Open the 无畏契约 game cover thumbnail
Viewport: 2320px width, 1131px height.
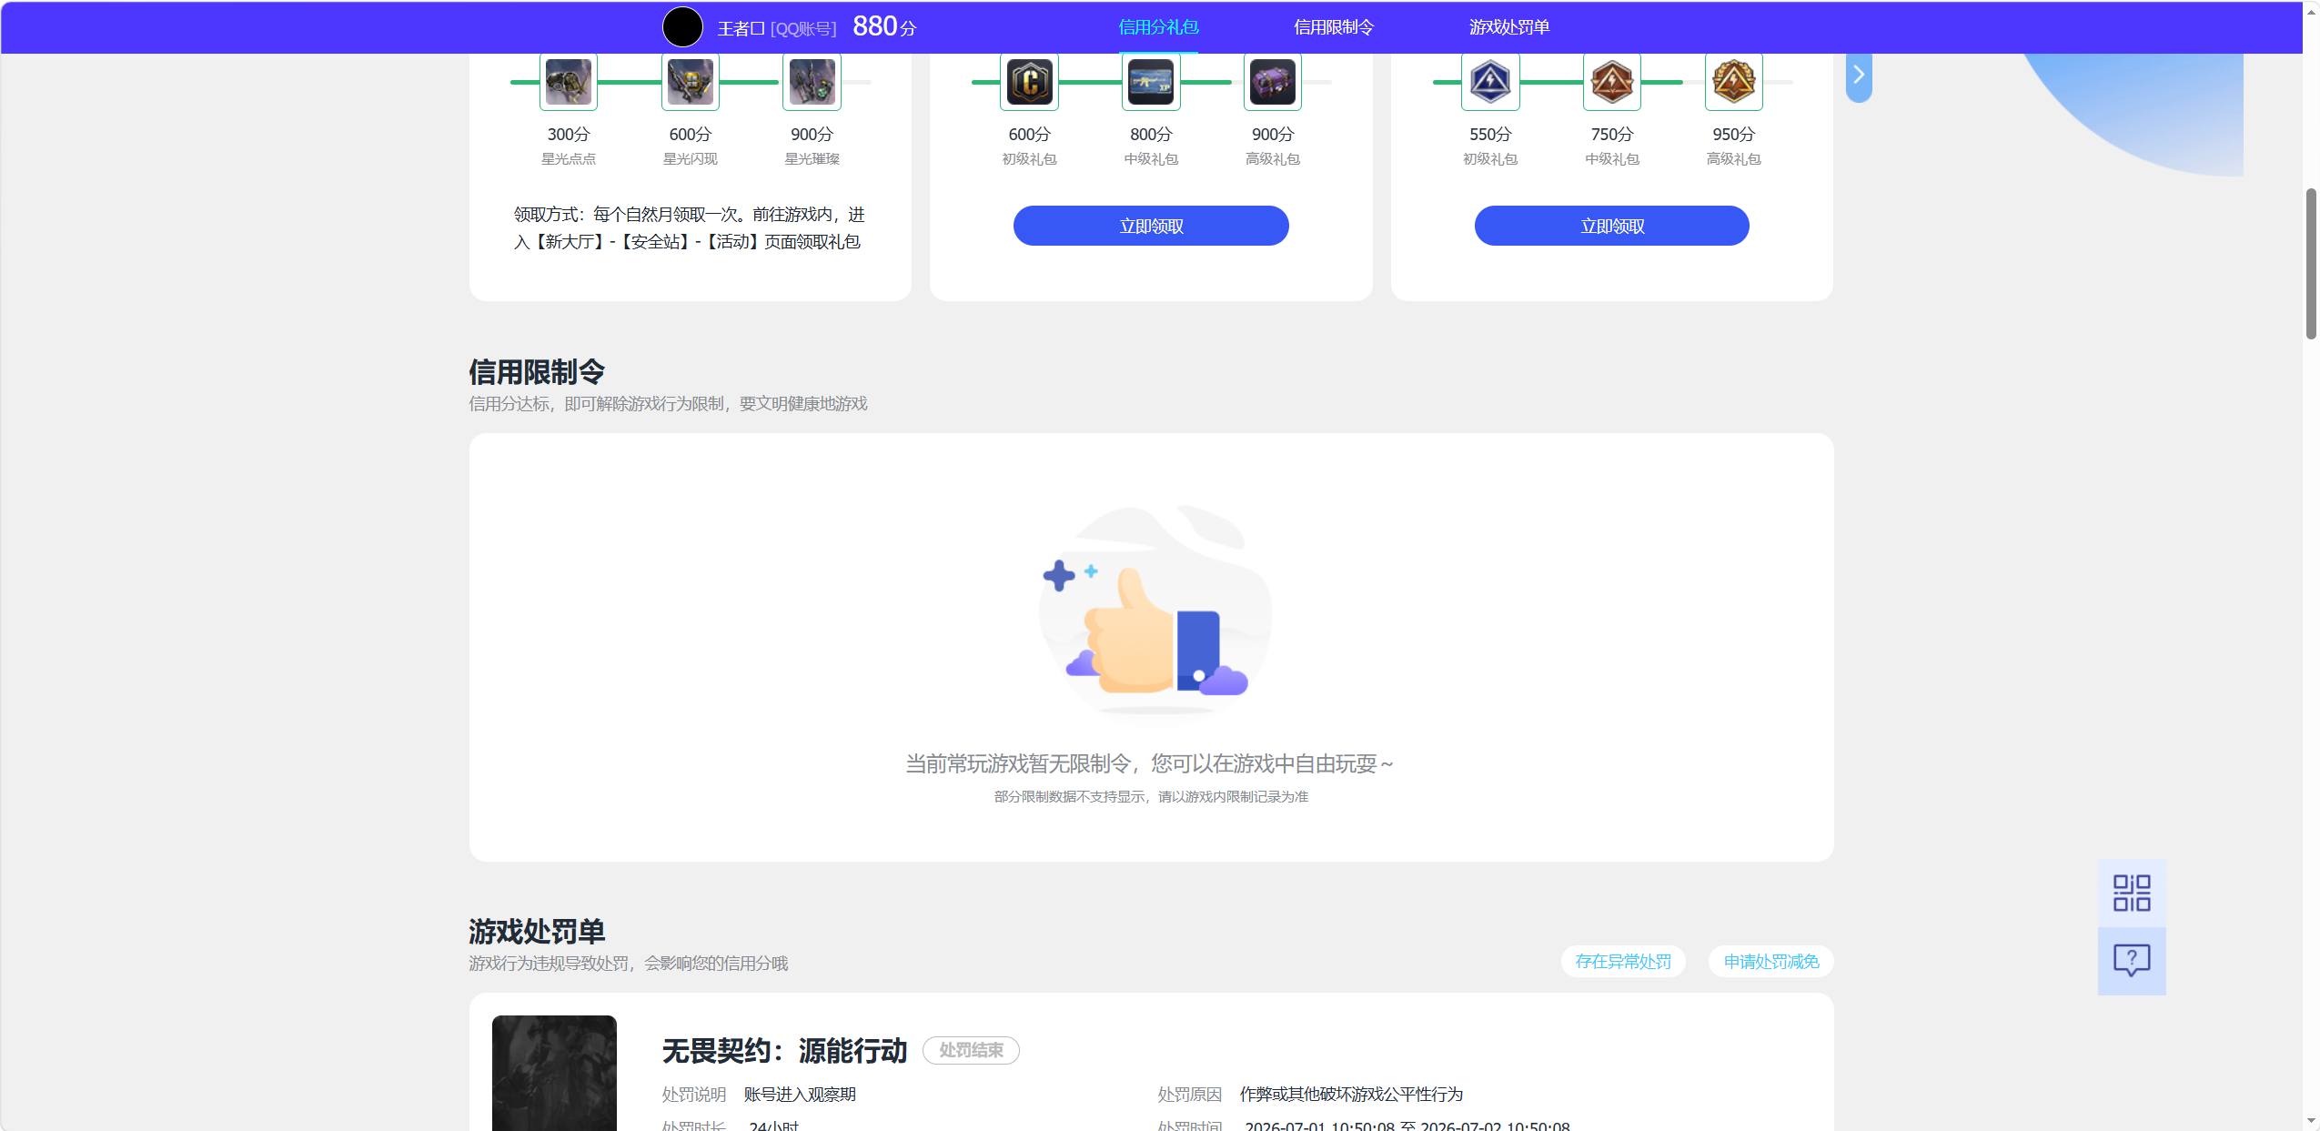[x=554, y=1073]
